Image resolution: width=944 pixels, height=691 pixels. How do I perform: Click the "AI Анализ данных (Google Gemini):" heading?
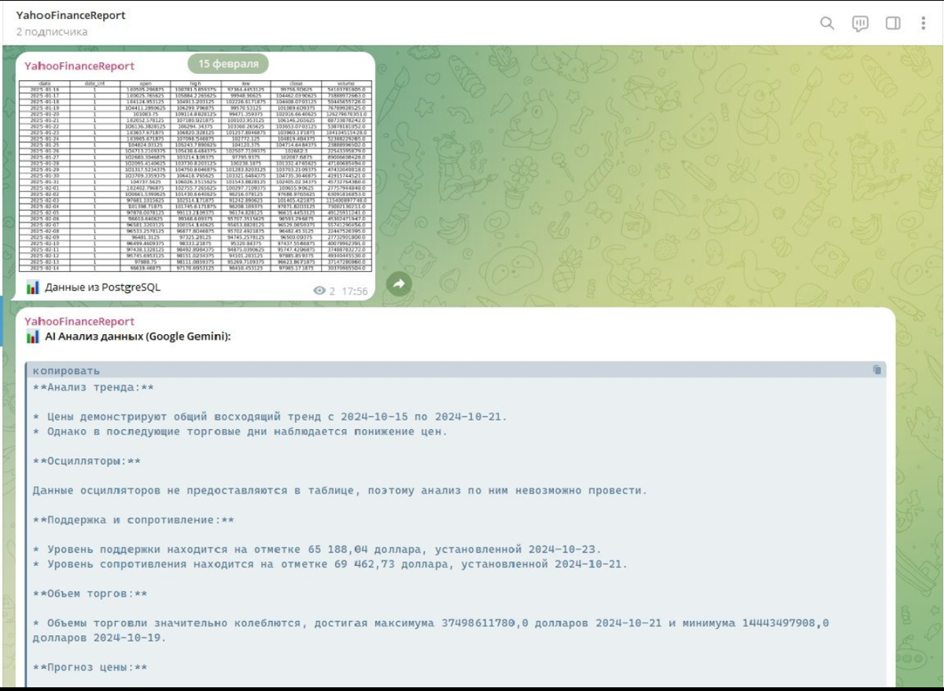tap(138, 337)
